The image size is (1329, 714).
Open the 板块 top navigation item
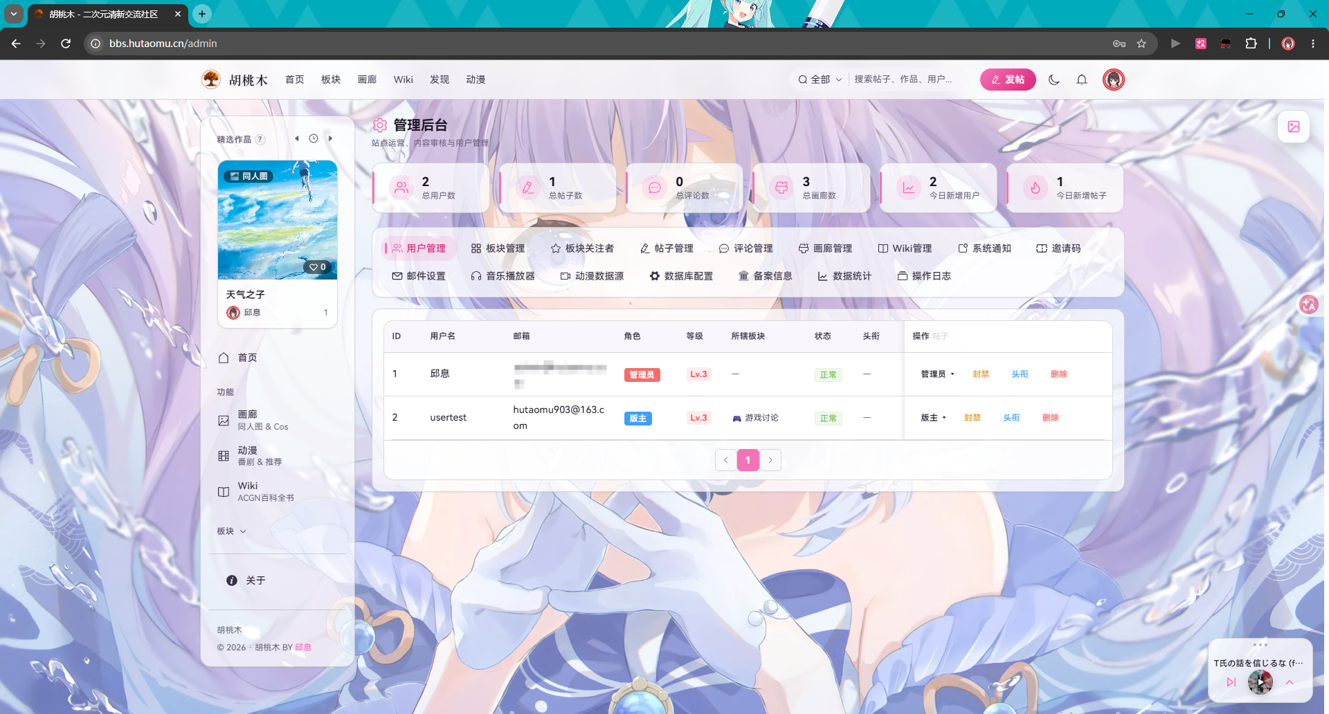click(331, 80)
